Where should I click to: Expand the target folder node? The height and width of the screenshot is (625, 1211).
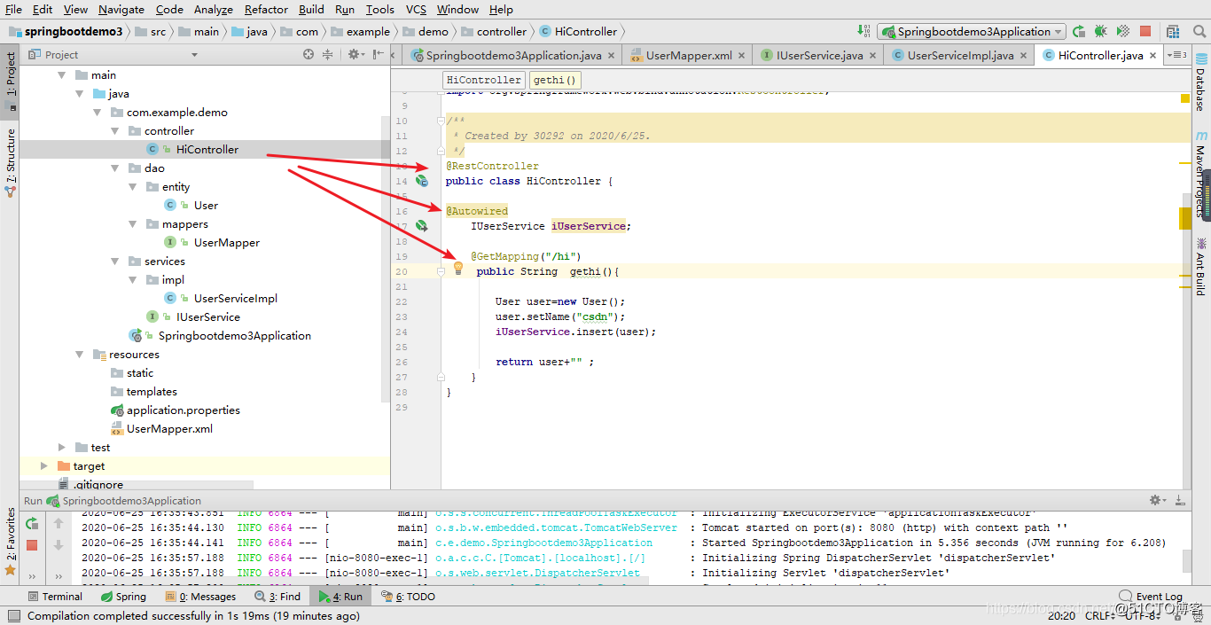(x=43, y=466)
